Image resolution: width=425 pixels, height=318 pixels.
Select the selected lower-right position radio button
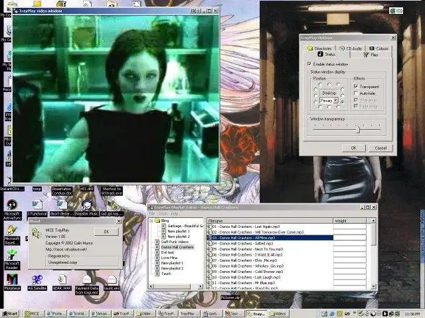coord(343,101)
